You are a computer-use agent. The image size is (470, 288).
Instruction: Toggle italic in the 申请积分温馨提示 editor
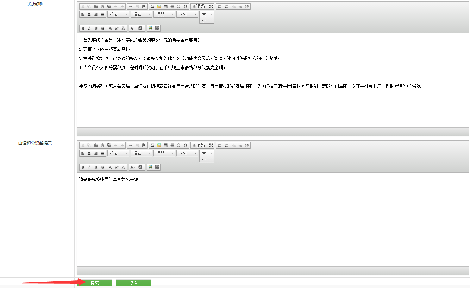89,167
